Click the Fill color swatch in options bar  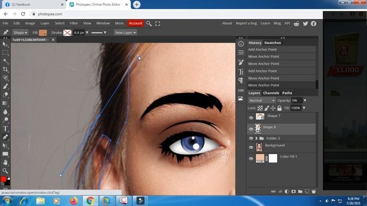tap(43, 33)
